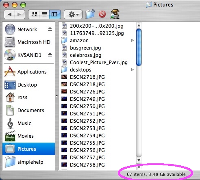Open the gear Action dropdown menu
This screenshot has height=180, width=200.
click(73, 14)
